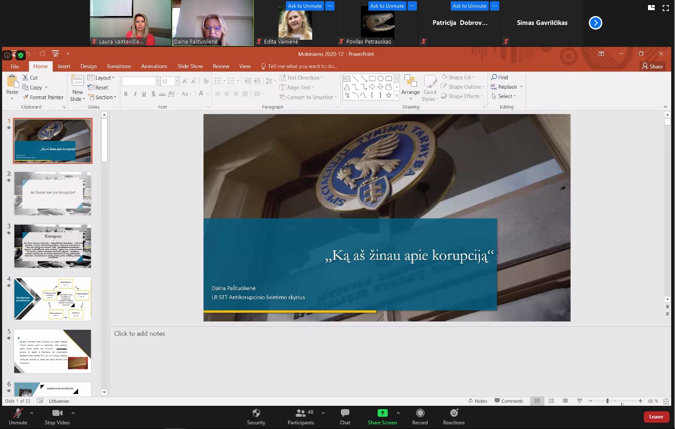Toggle the Comments pane in status bar
Image resolution: width=675 pixels, height=429 pixels.
(509, 401)
